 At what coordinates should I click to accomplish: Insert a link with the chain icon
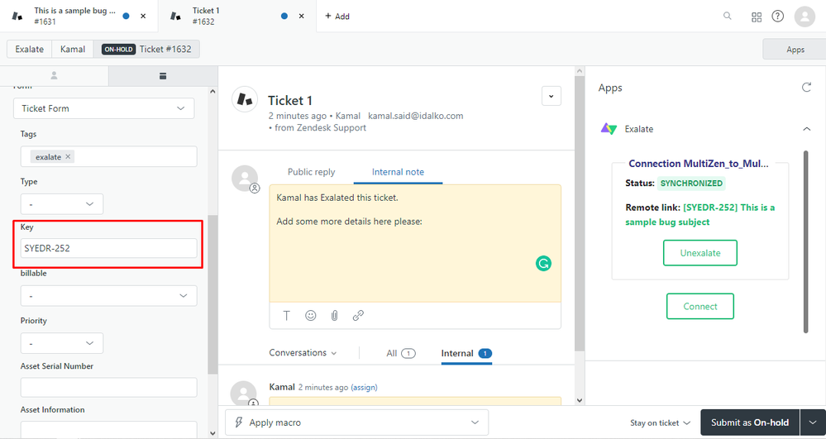click(x=358, y=316)
